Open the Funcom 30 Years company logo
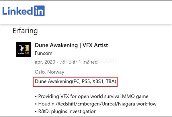Screen dimensions: 172x117 24,50
